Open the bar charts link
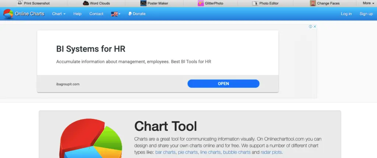The image size is (377, 158). [x=165, y=152]
